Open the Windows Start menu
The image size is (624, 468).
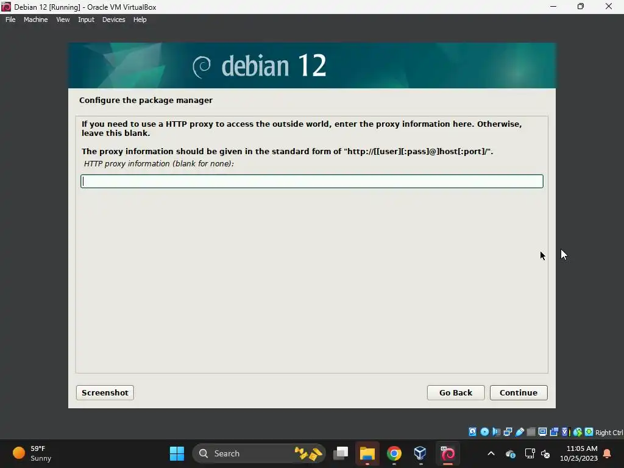(x=177, y=453)
